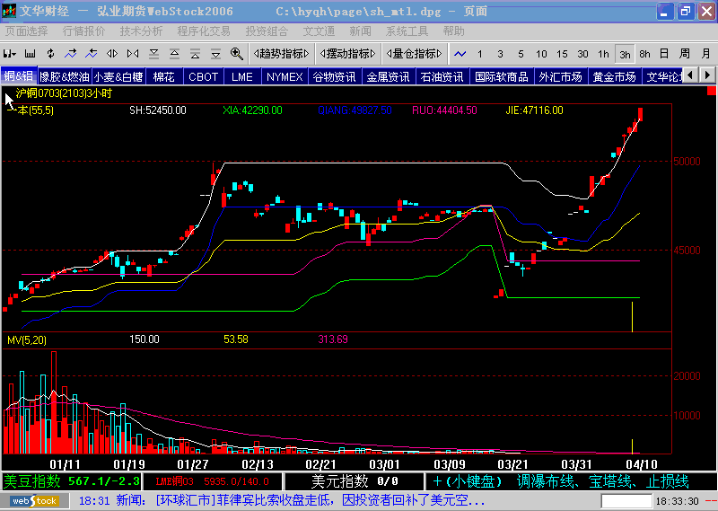Image resolution: width=718 pixels, height=511 pixels.
Task: Select the 铜&铝 tab
Action: (19, 76)
